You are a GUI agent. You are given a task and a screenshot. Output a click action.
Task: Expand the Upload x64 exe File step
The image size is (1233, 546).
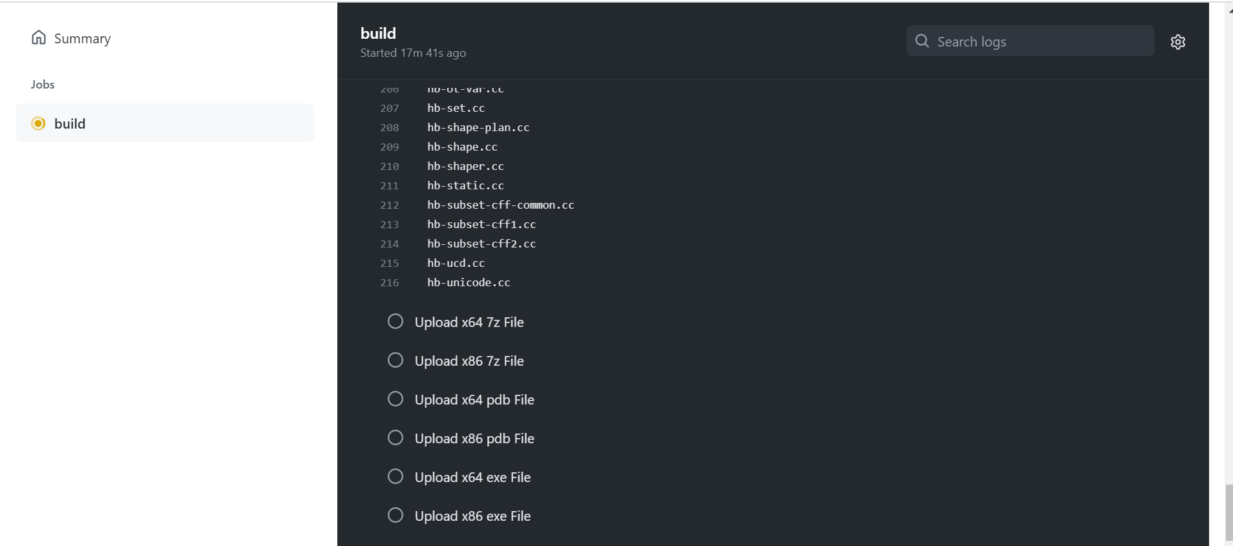pos(472,476)
